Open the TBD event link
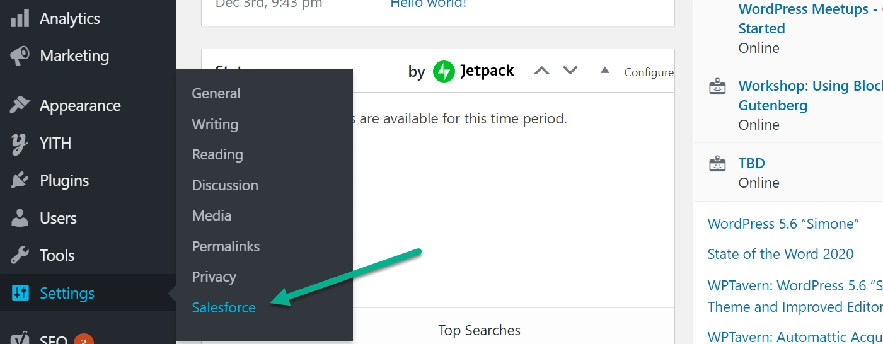 (751, 163)
